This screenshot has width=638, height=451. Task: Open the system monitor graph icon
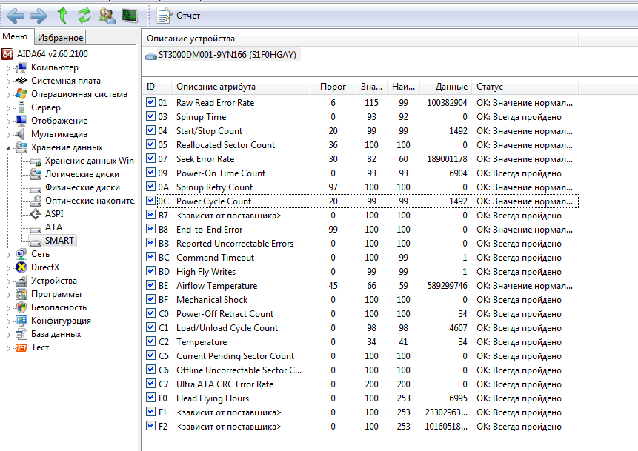(x=130, y=15)
